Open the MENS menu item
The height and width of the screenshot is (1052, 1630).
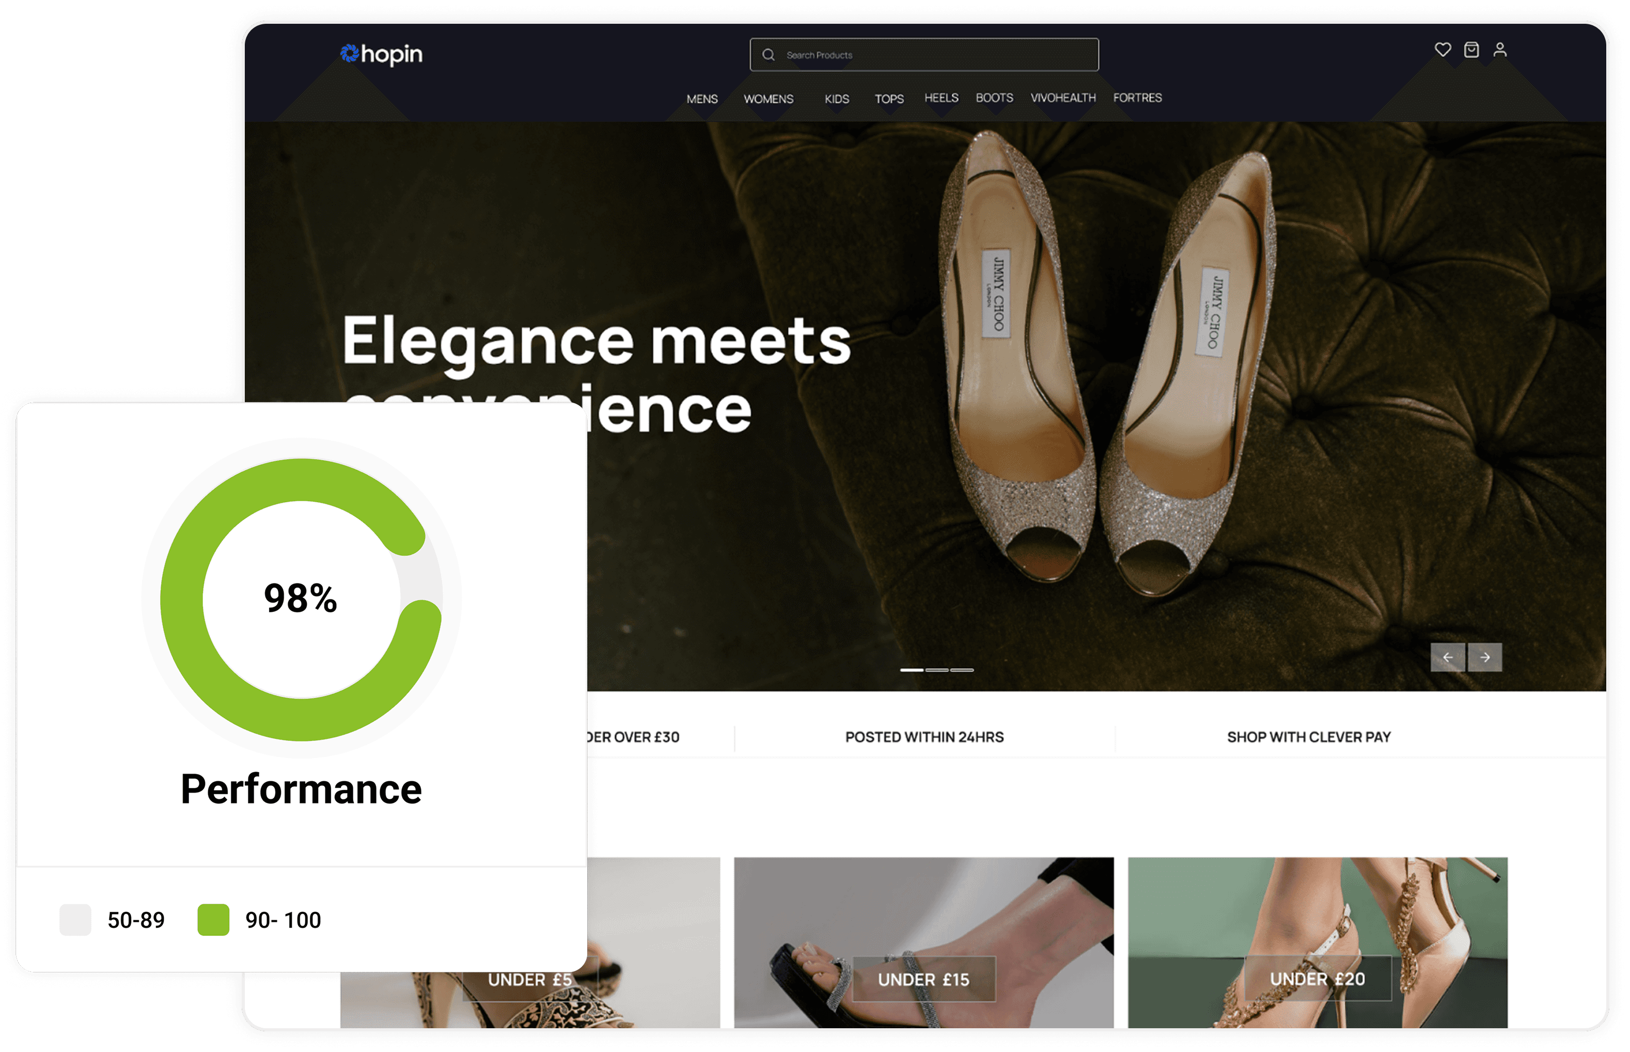click(x=702, y=99)
